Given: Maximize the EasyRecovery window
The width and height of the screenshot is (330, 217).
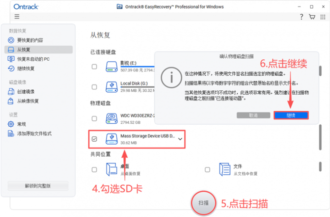Looking at the screenshot, I should (312, 7).
